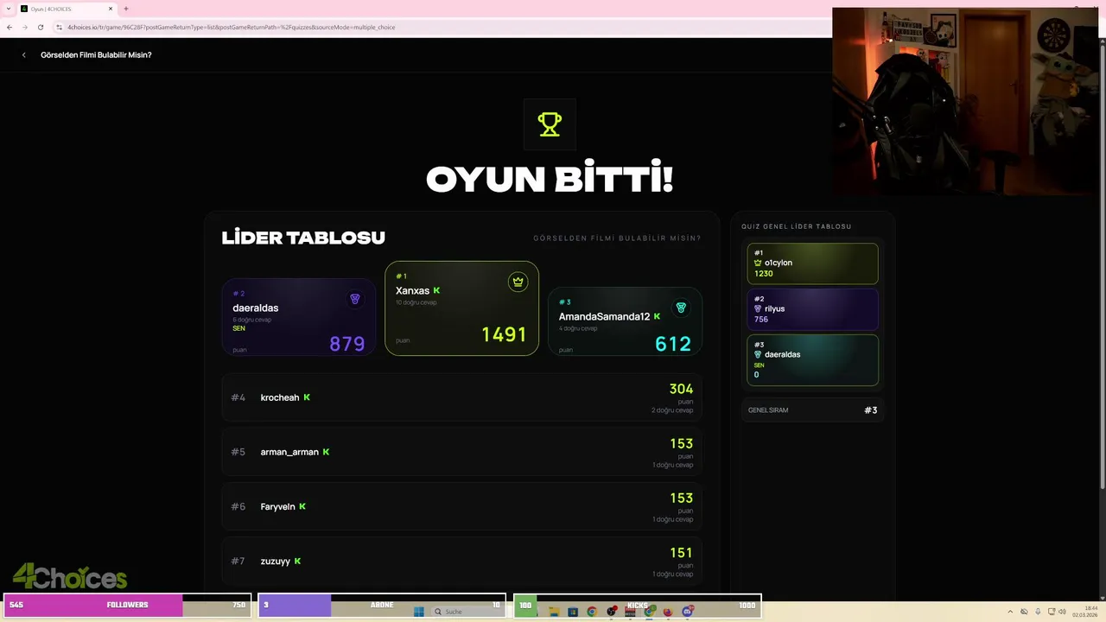Click the trophy icon above OYUN BİTTİ
1106x622 pixels.
[x=550, y=124]
